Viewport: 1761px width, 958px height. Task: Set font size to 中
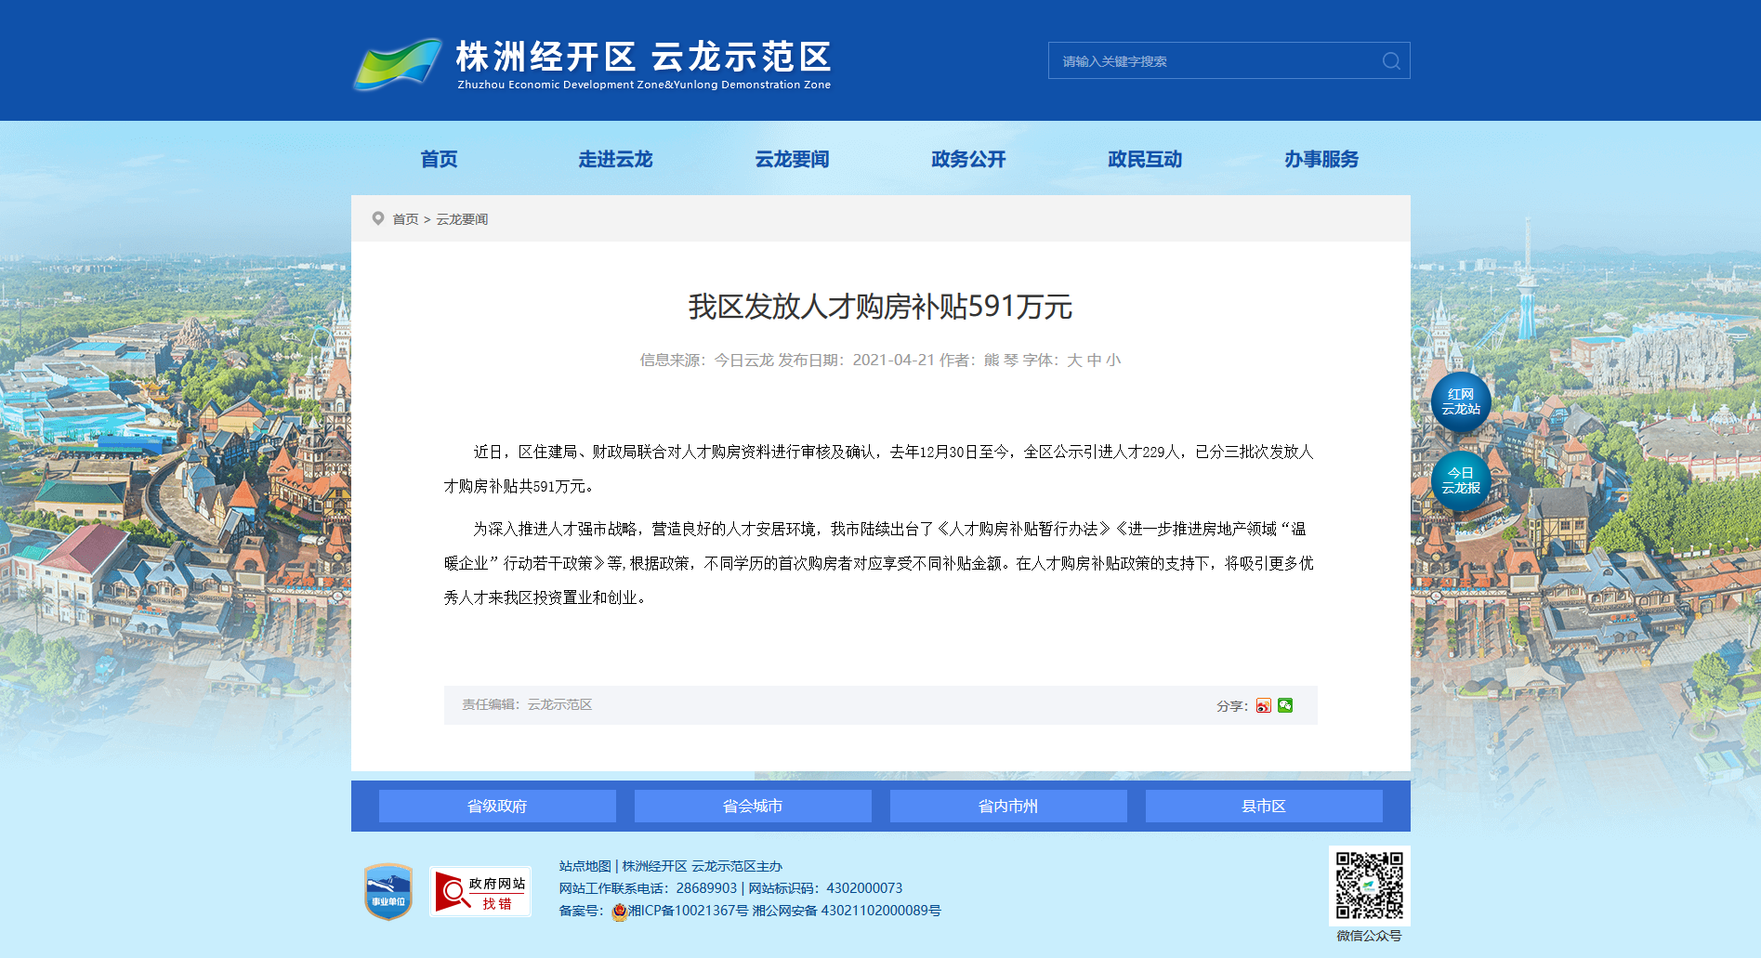[x=1094, y=361]
